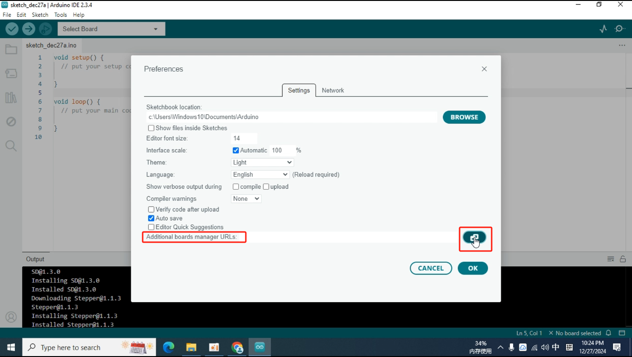Open the Serial Plotter icon

[603, 29]
